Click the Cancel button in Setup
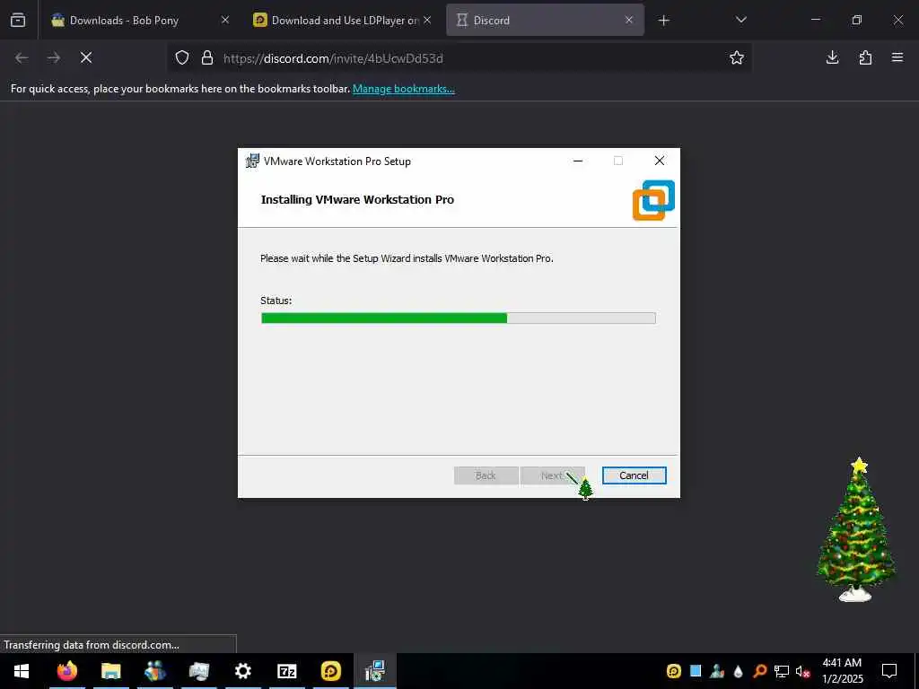This screenshot has width=919, height=689. [x=635, y=475]
